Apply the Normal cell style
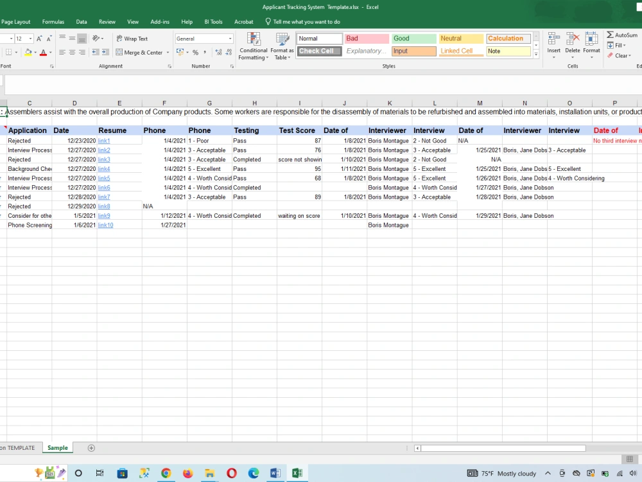642x482 pixels. pyautogui.click(x=319, y=38)
